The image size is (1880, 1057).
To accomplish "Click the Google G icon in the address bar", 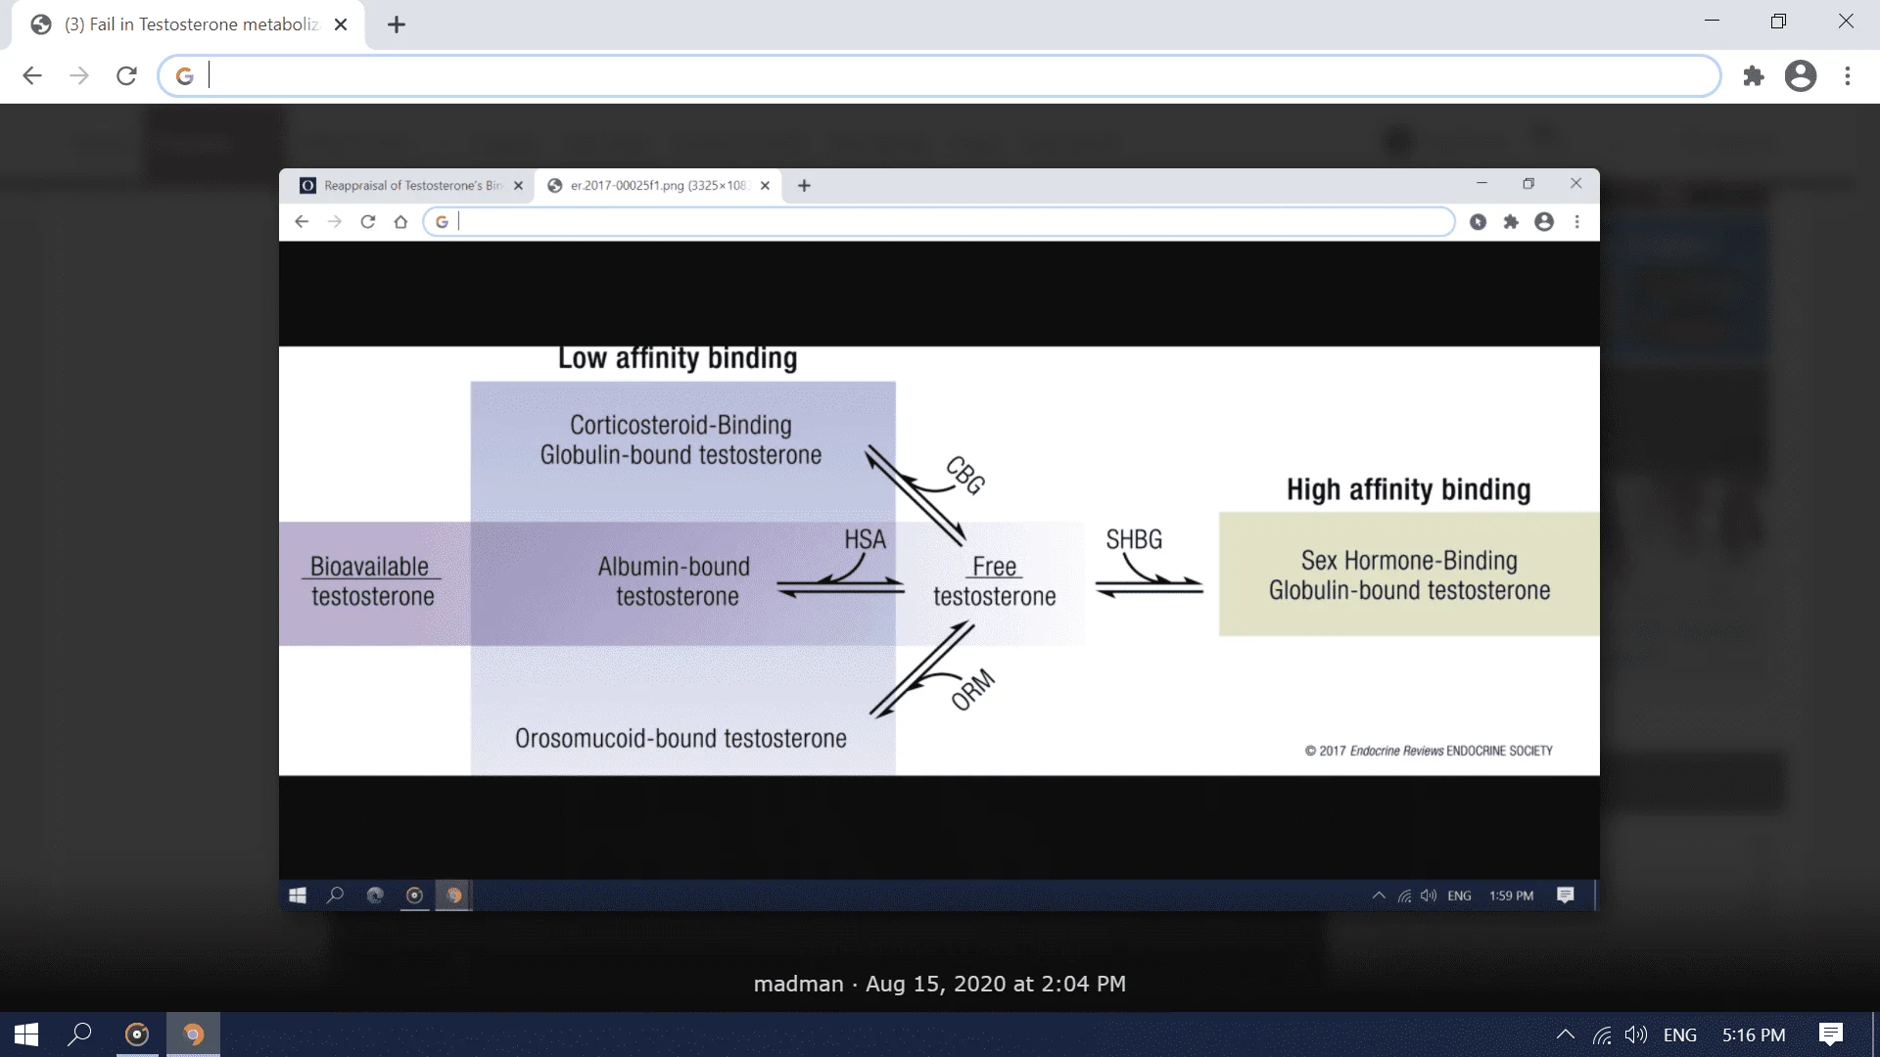I will click(x=184, y=75).
